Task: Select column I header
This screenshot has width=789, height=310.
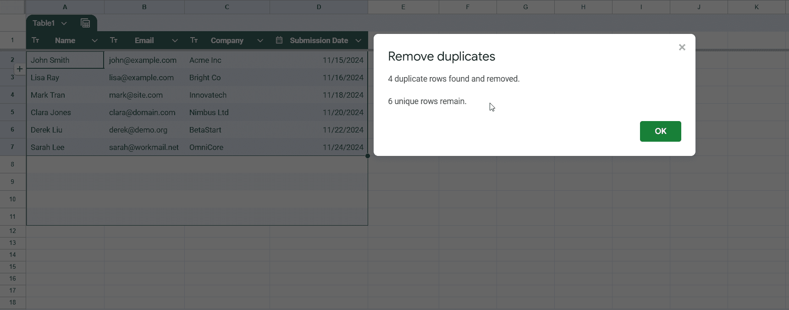Action: [x=641, y=7]
